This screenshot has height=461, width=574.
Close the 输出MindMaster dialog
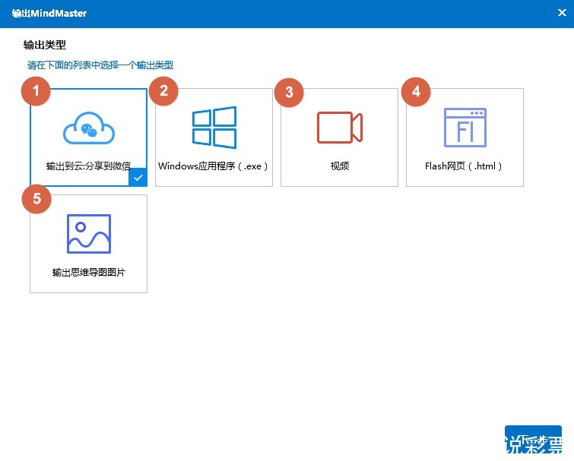562,13
